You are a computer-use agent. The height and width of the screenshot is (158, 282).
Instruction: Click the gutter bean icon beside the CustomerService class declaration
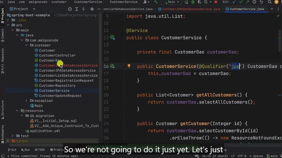tap(112, 37)
